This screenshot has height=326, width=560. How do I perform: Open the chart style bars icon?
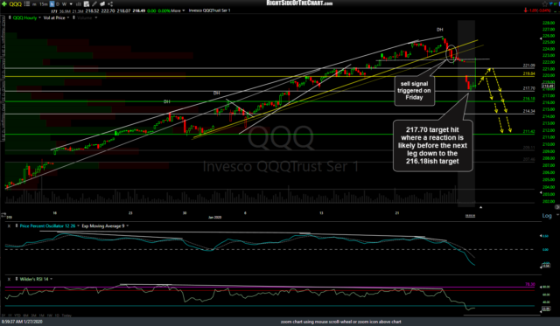[79, 4]
